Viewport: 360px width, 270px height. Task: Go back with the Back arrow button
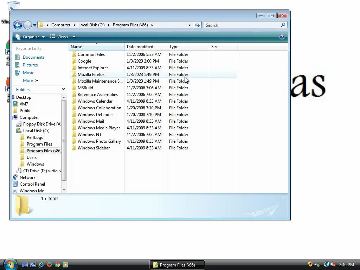[x=18, y=25]
